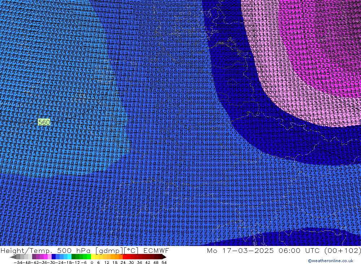Click the 'Height/Temp. 500 hPa' title text

coord(45,251)
